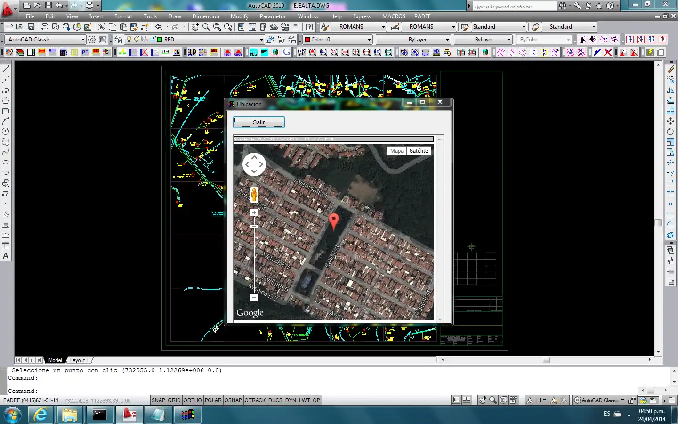Open the Parametric menu
678x424 pixels.
[x=273, y=16]
